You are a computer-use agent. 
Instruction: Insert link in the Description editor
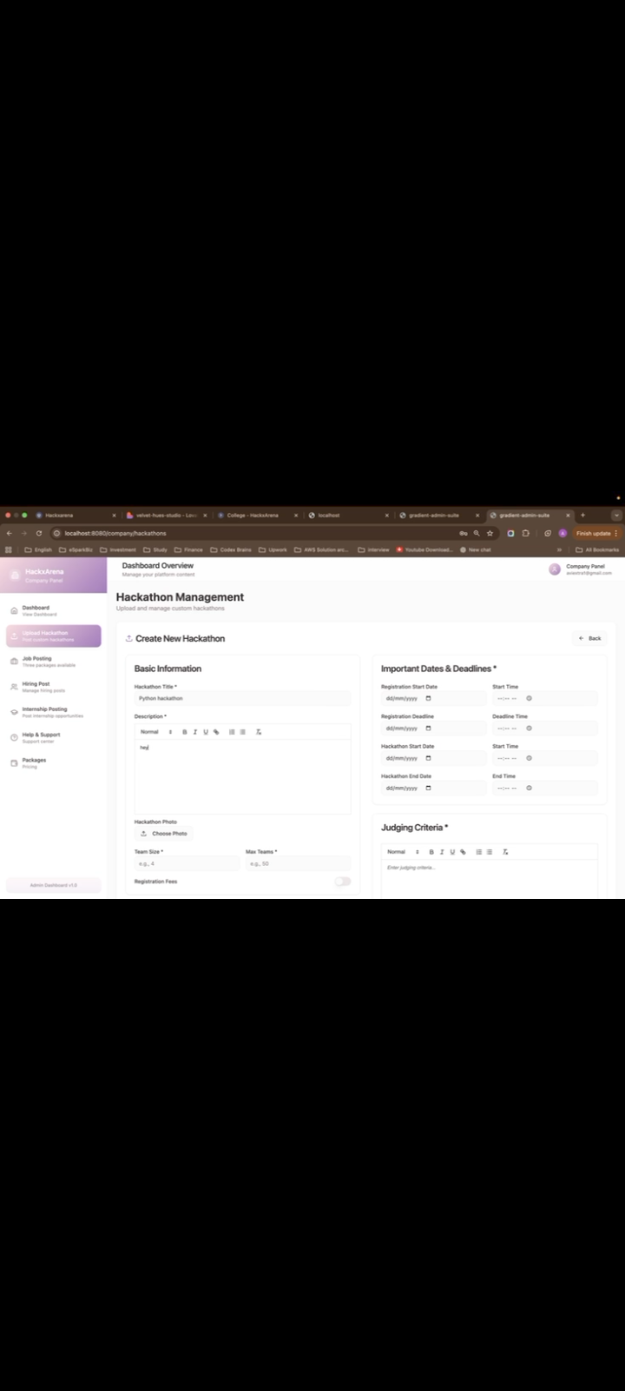(x=216, y=732)
